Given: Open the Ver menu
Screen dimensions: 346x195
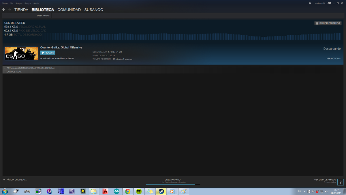Looking at the screenshot, I should coord(12,3).
